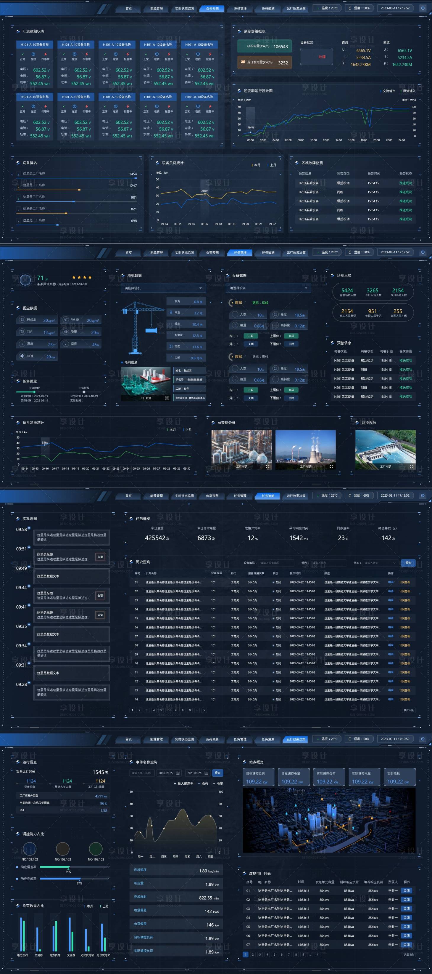Image resolution: width=432 pixels, height=974 pixels.
Task: Click fullscreen icon on 监控视频 dam thumbnail
Action: pyautogui.click(x=411, y=467)
